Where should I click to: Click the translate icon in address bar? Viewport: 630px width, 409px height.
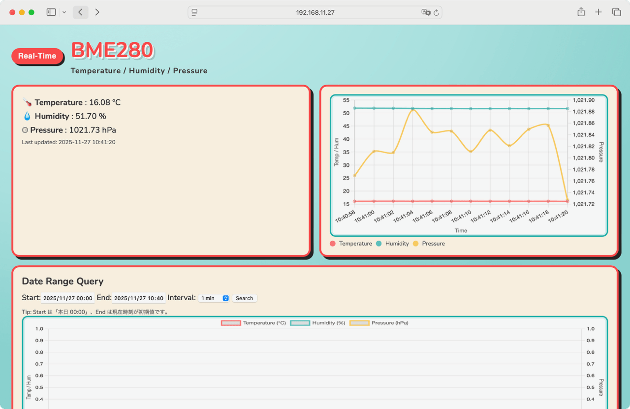pos(425,12)
